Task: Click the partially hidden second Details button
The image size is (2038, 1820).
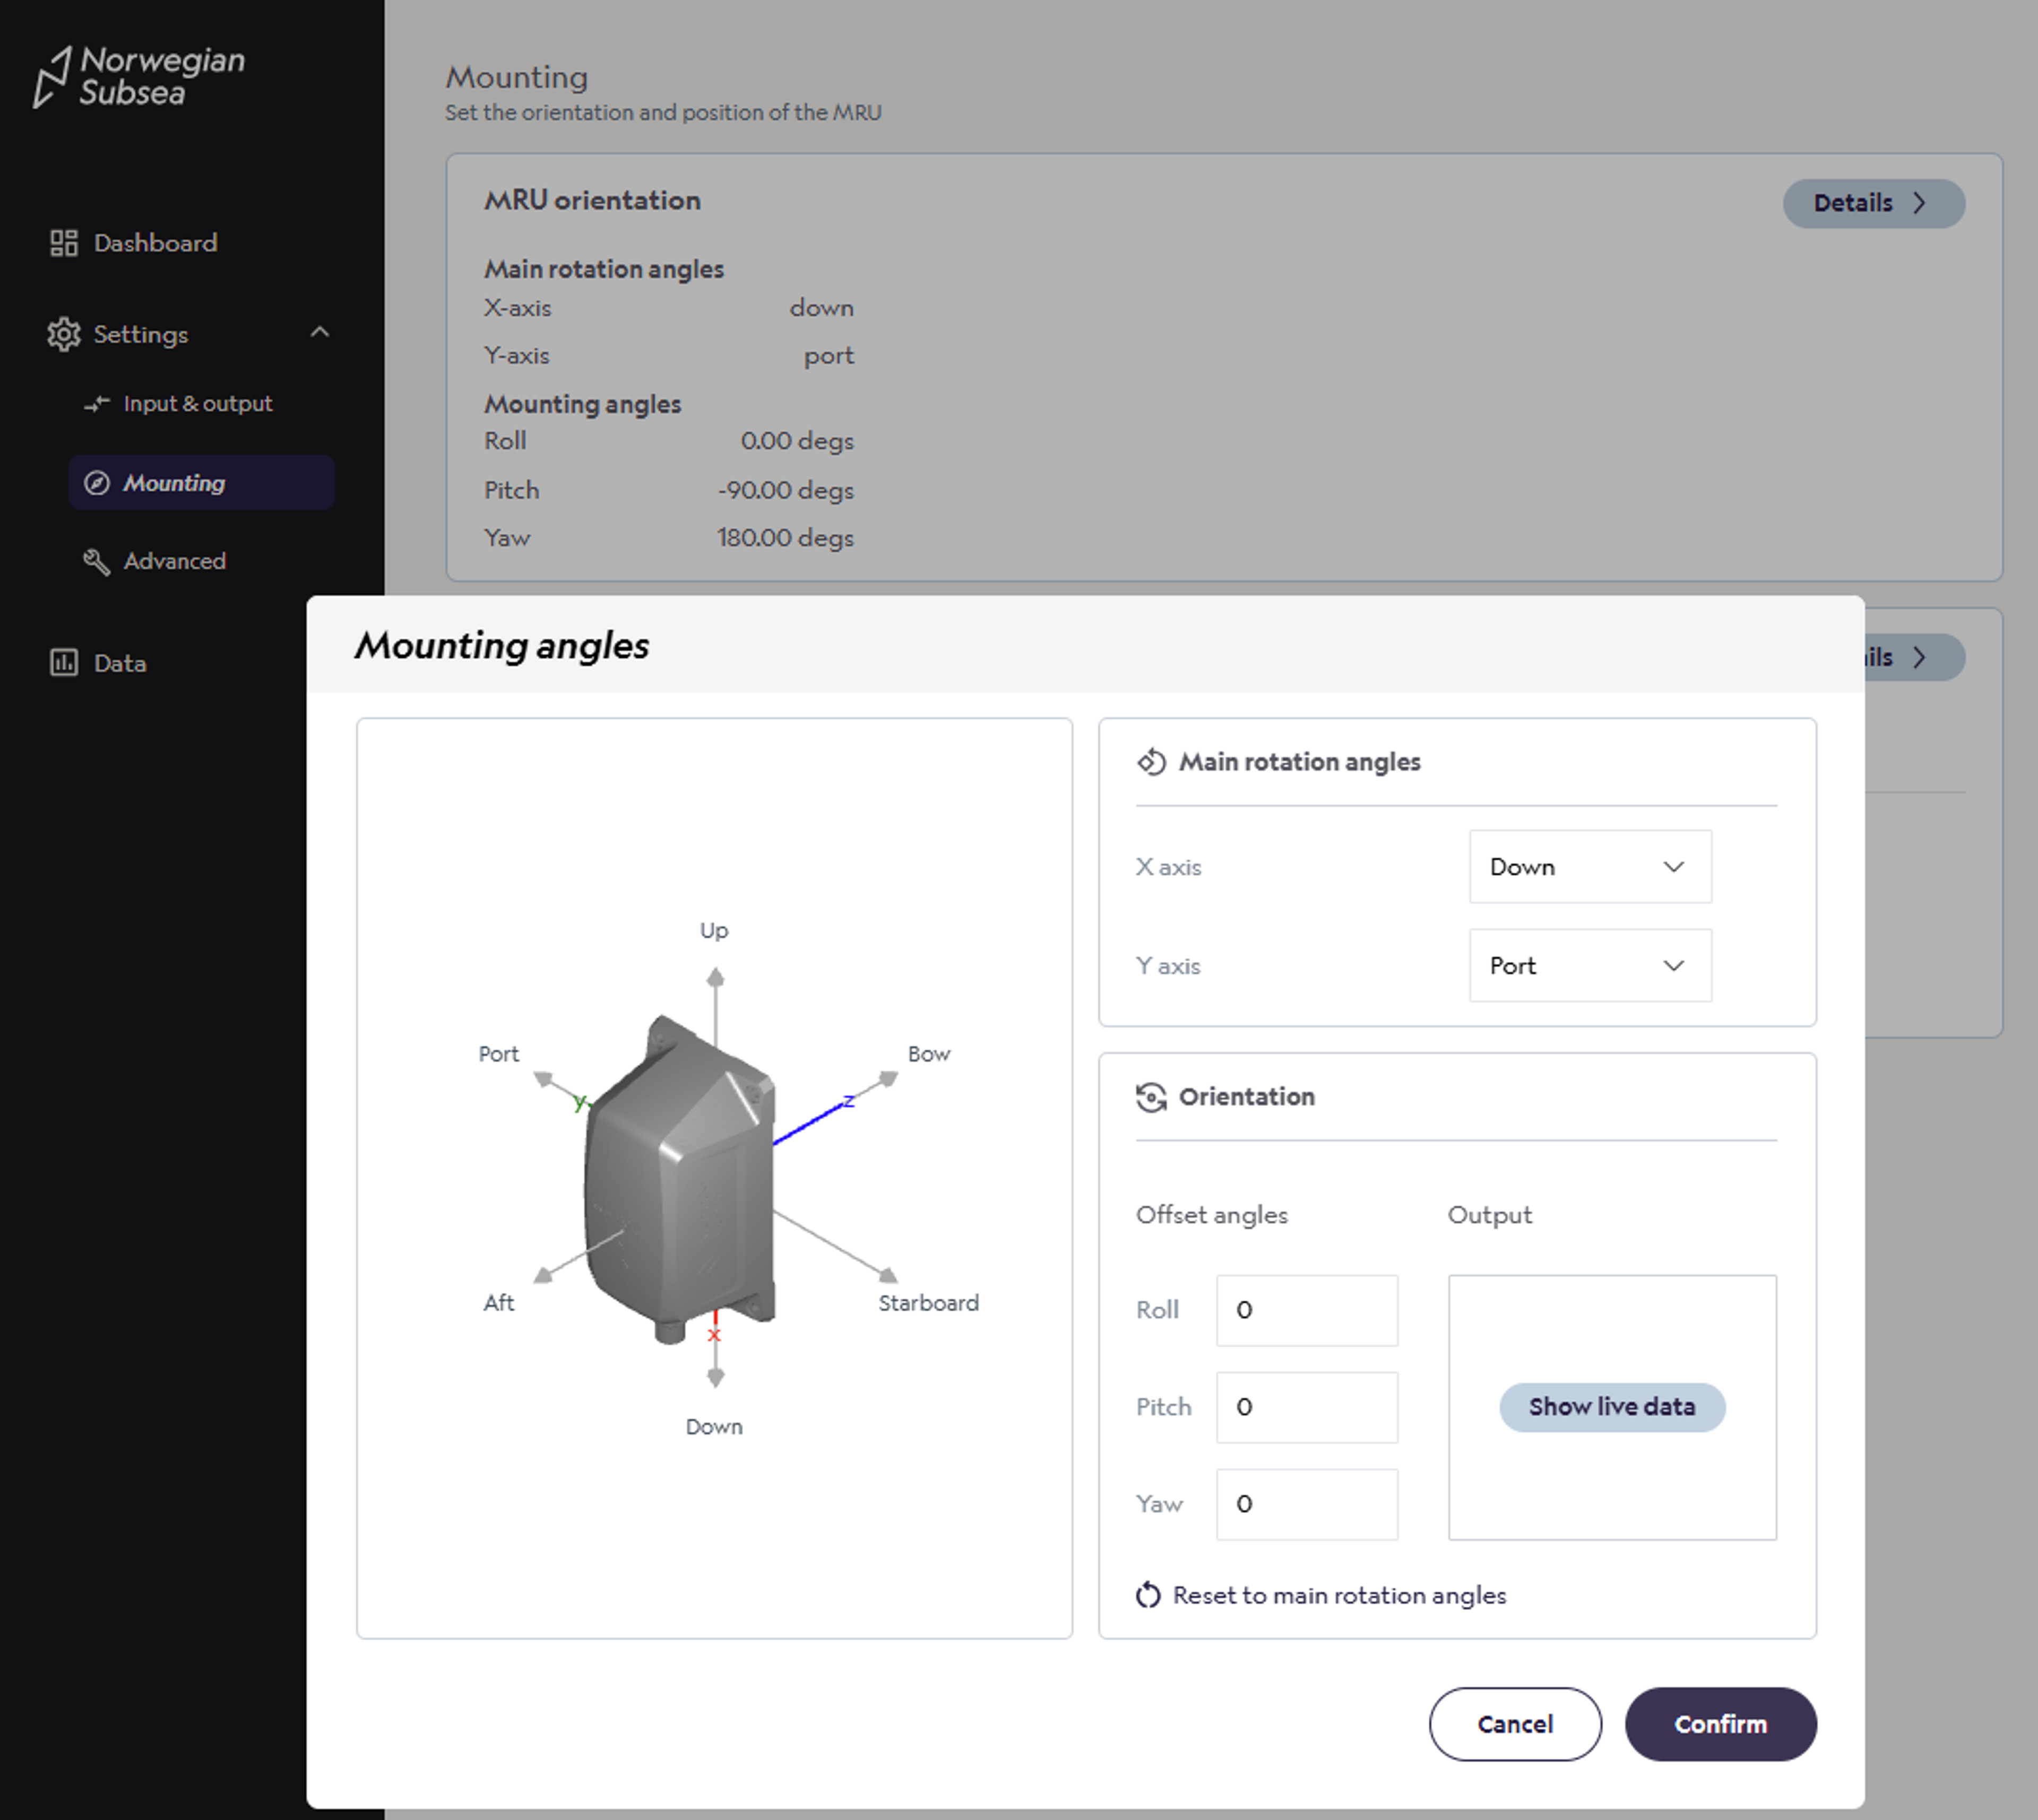Action: pos(1914,657)
